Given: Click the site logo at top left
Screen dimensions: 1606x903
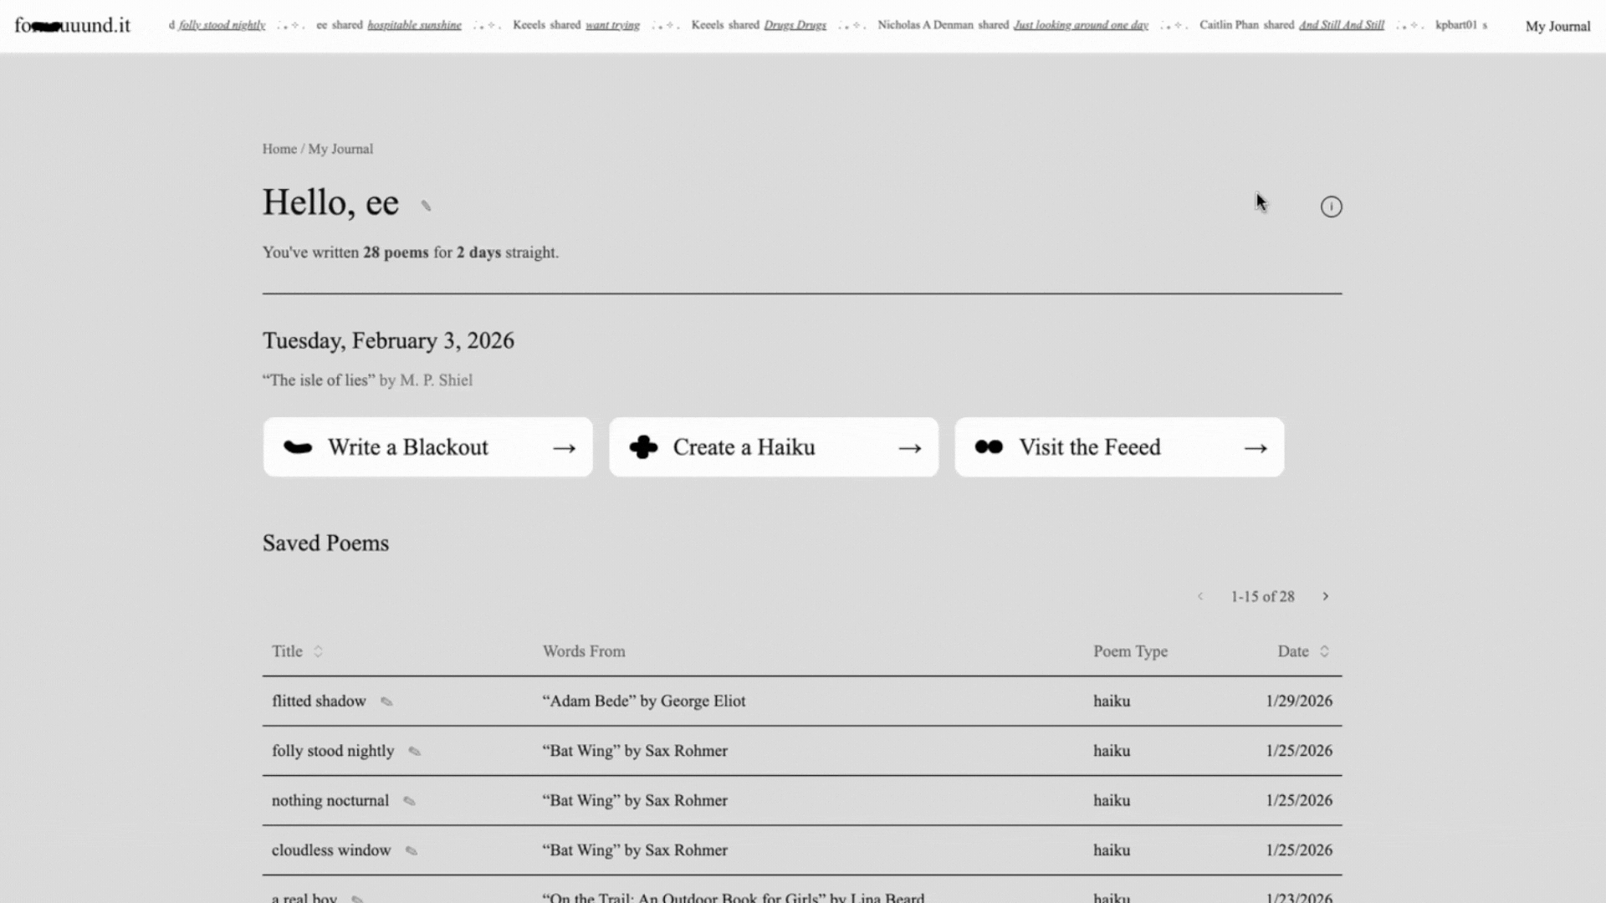Looking at the screenshot, I should point(73,25).
